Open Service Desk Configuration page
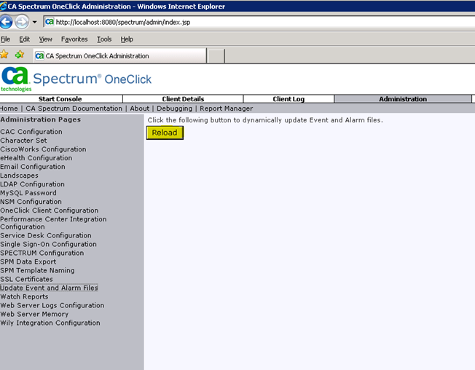Viewport: 475px width, 370px height. (x=46, y=235)
